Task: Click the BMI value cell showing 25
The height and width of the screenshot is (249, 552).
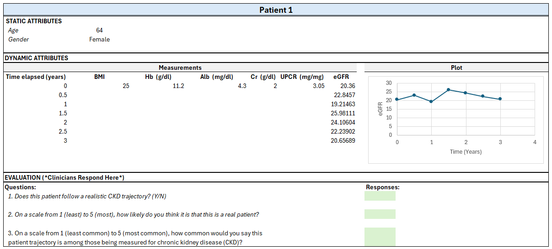Action: [x=126, y=86]
